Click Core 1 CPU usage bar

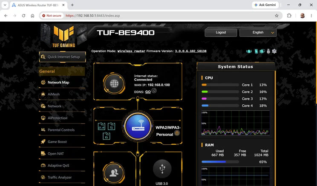(220, 85)
